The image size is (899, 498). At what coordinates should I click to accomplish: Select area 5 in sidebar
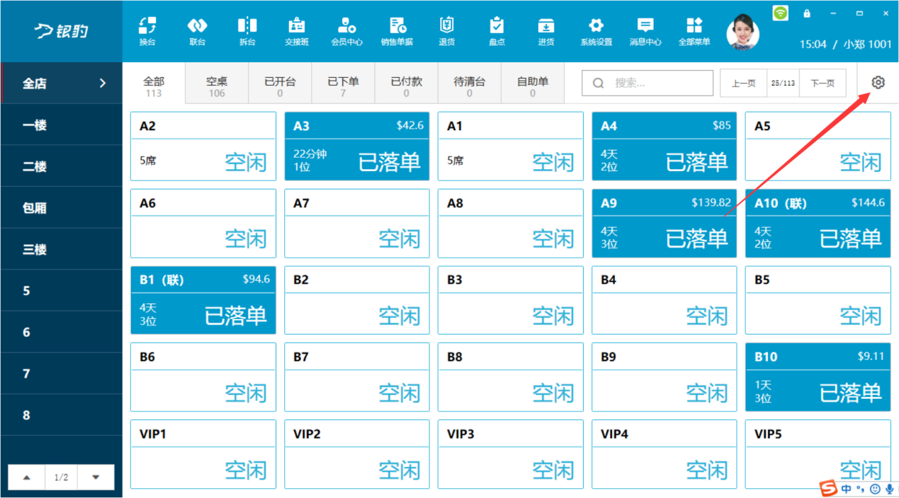62,291
